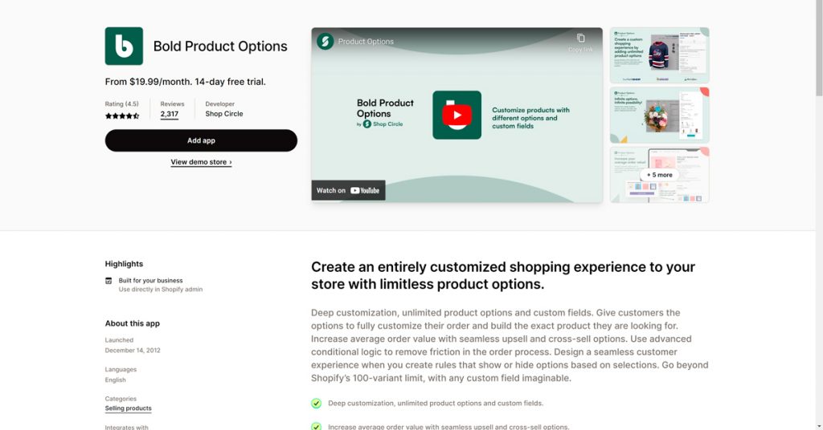Open the hockey jersey screenshot thumbnail
The height and width of the screenshot is (430, 823).
click(659, 55)
